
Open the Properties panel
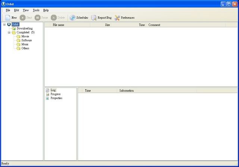point(47,98)
